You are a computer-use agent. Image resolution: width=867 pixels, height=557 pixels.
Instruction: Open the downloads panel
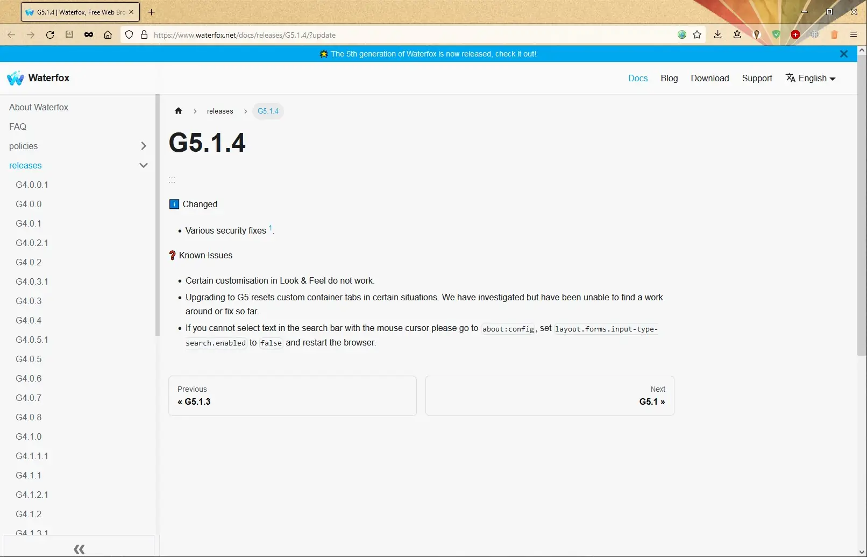coord(718,35)
